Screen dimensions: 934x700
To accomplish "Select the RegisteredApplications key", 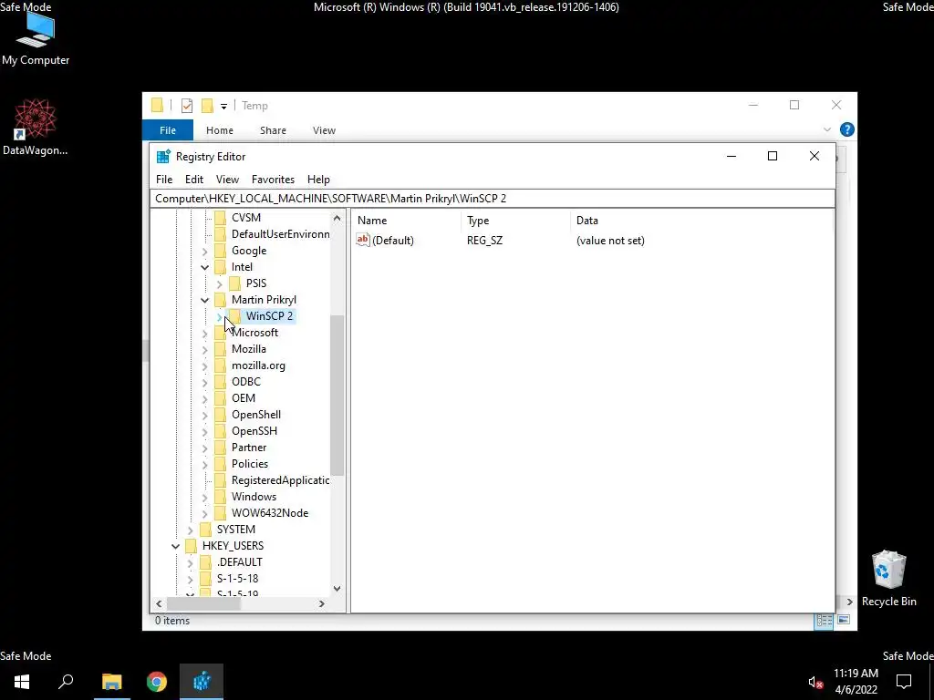I will (x=280, y=479).
